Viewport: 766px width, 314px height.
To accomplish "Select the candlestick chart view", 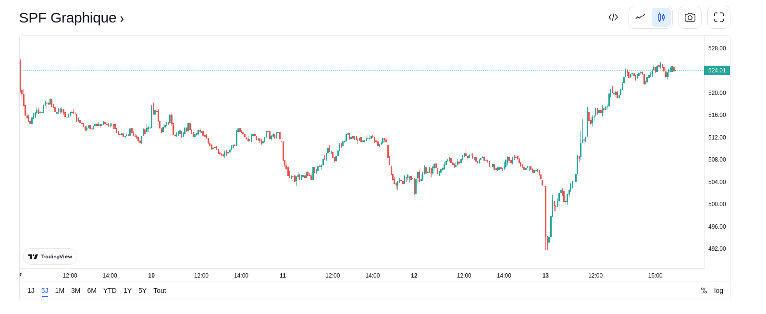I will 661,17.
